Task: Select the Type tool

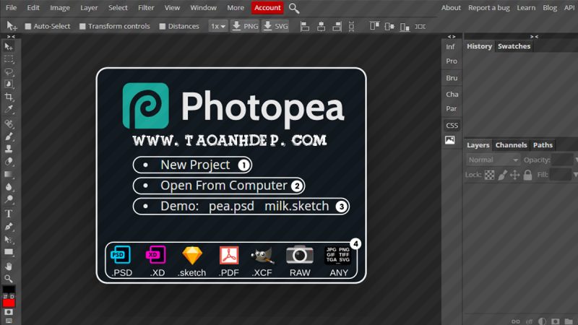Action: [x=9, y=213]
